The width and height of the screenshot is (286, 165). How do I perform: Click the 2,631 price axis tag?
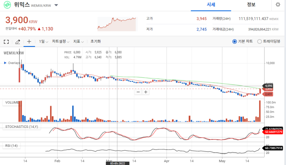(x=268, y=94)
